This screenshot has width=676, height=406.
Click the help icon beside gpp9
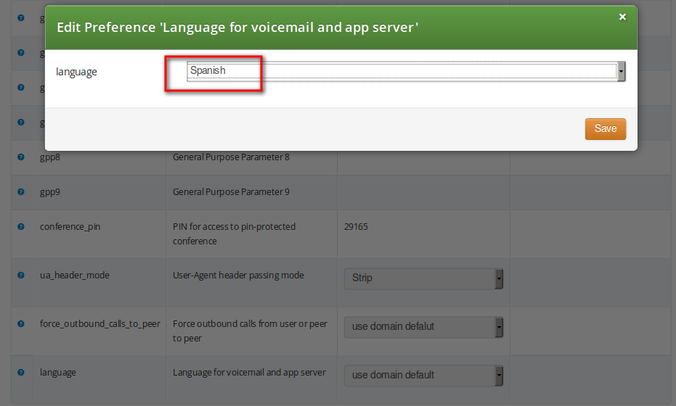tap(21, 192)
